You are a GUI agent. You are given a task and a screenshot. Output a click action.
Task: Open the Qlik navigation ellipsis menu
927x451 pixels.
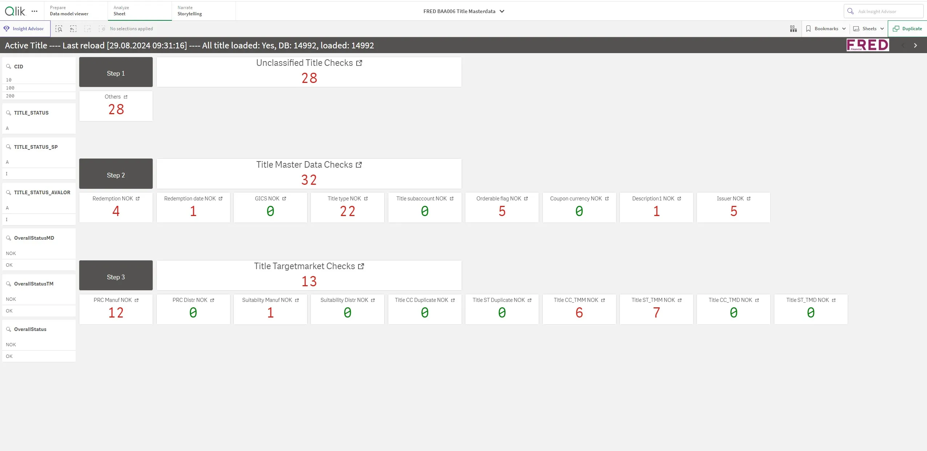[35, 11]
